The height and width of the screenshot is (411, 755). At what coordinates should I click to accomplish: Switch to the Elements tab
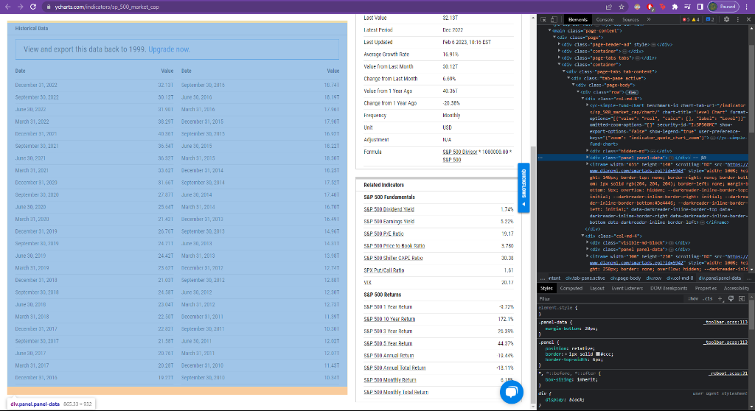pyautogui.click(x=577, y=20)
